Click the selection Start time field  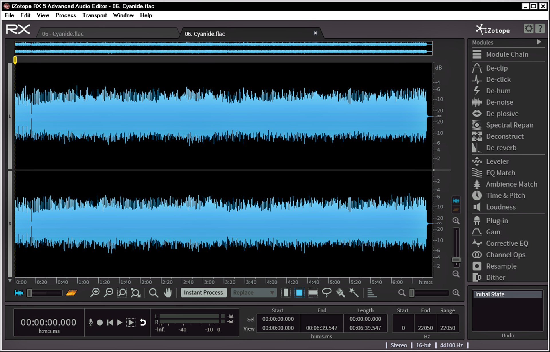(278, 319)
